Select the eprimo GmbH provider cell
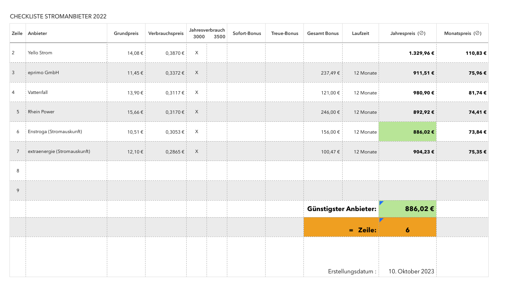The image size is (509, 288). [43, 73]
